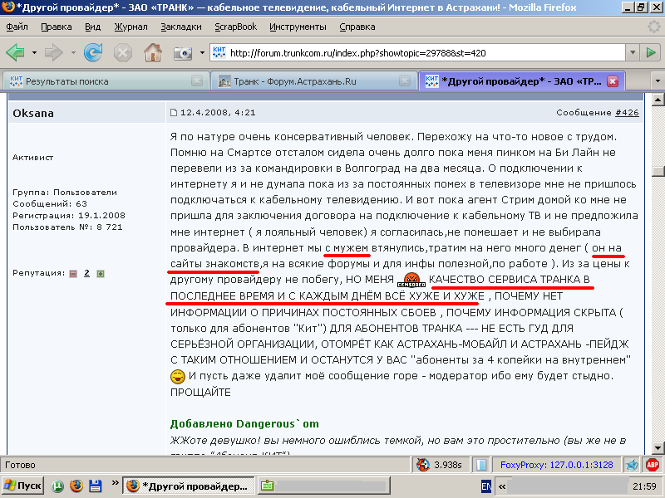Open the Журнал menu
The image size is (665, 498).
click(x=131, y=27)
